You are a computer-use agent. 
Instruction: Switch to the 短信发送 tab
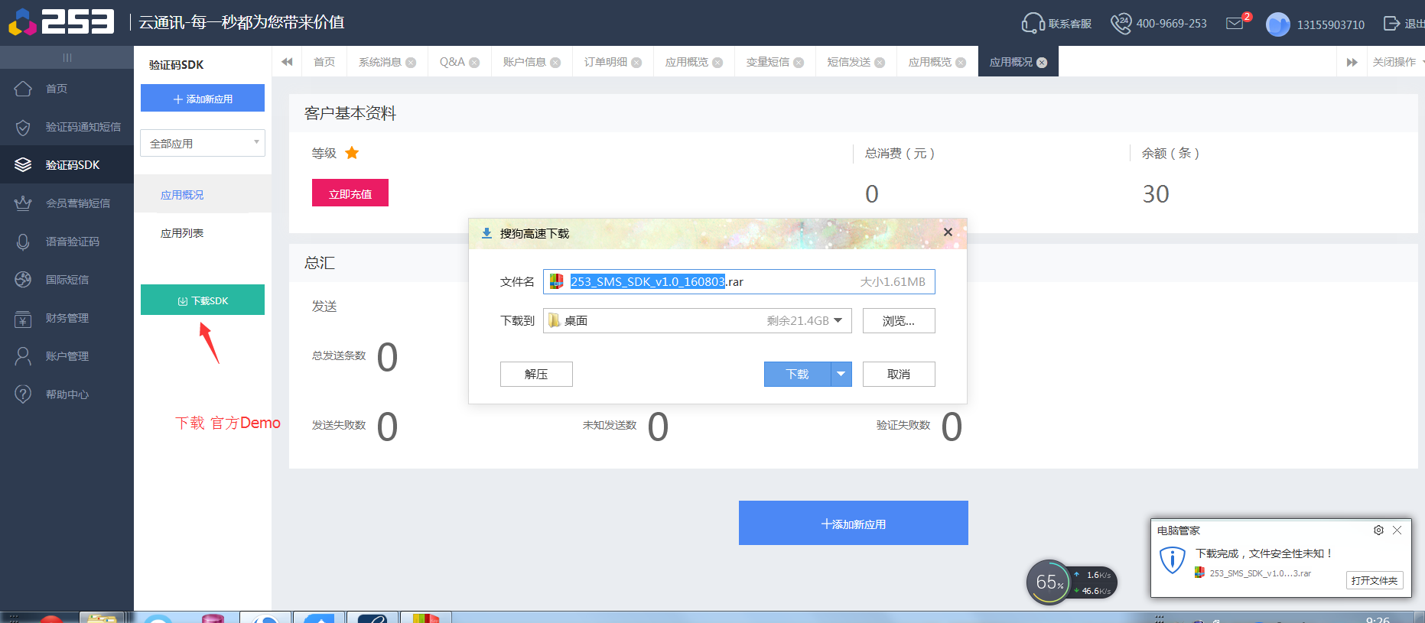tap(849, 62)
